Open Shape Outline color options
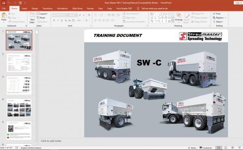The image size is (243, 150). tap(200, 18)
